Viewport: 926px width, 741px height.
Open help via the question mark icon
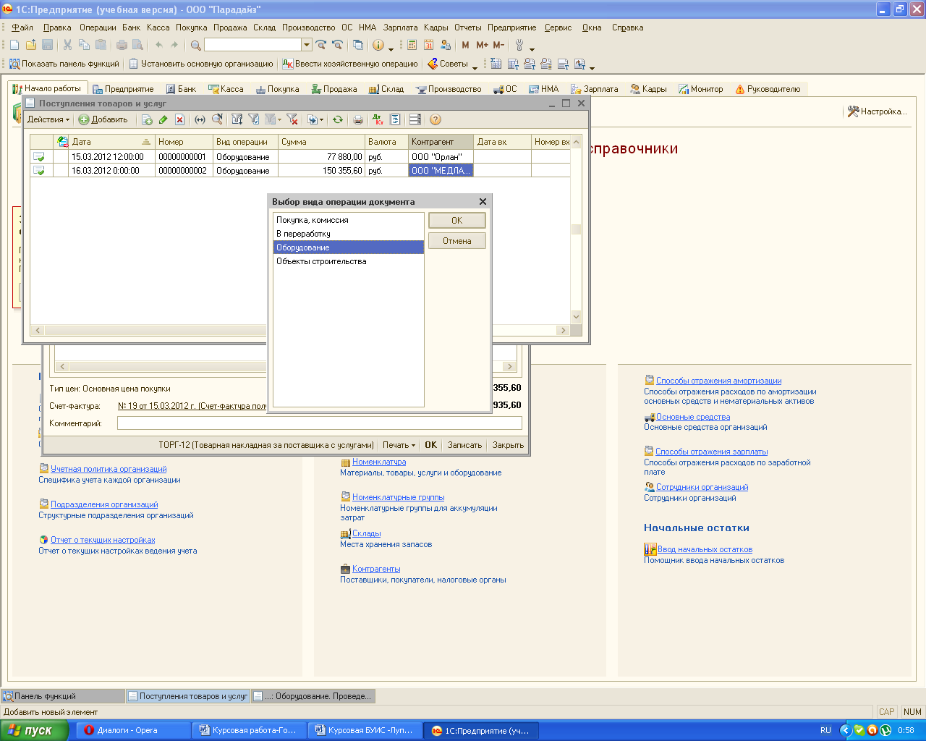tap(436, 119)
